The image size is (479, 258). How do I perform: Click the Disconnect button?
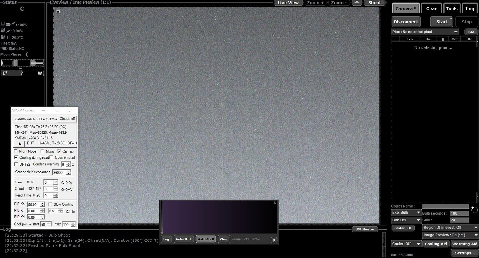406,22
